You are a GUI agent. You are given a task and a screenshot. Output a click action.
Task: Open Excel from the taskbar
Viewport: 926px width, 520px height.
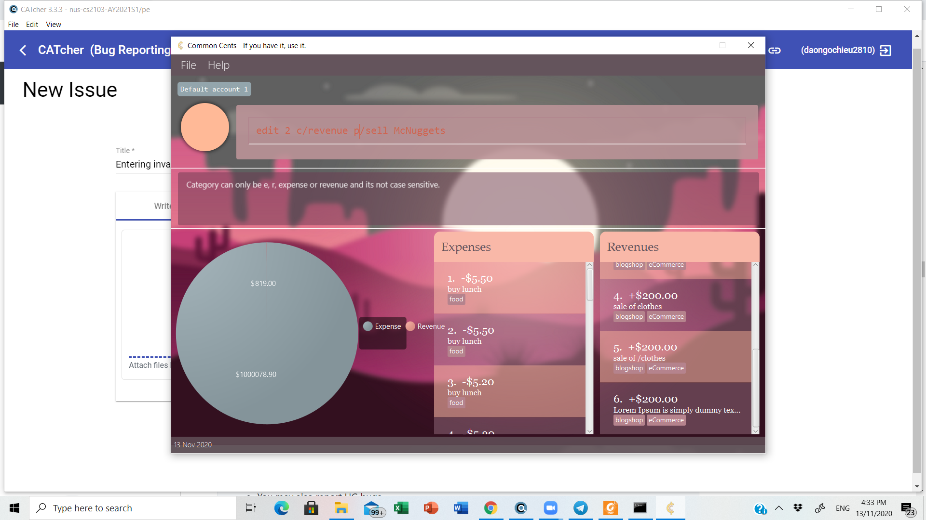pos(401,508)
